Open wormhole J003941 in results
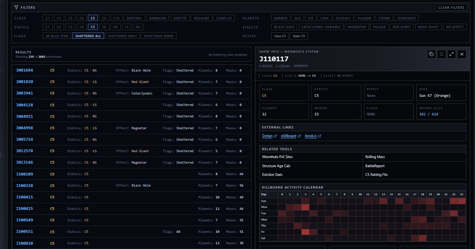This screenshot has width=475, height=249. click(x=131, y=93)
